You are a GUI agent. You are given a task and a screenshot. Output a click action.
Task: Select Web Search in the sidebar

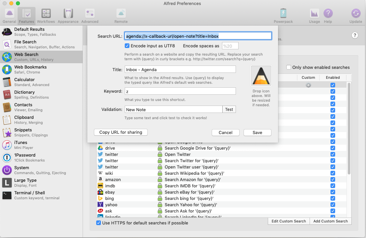pos(41,57)
